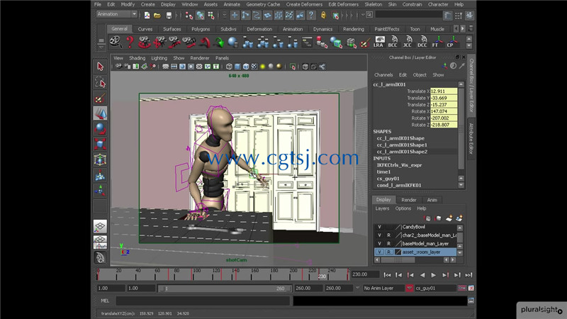Click the current frame field showing 230.00
The height and width of the screenshot is (319, 567).
click(365, 274)
